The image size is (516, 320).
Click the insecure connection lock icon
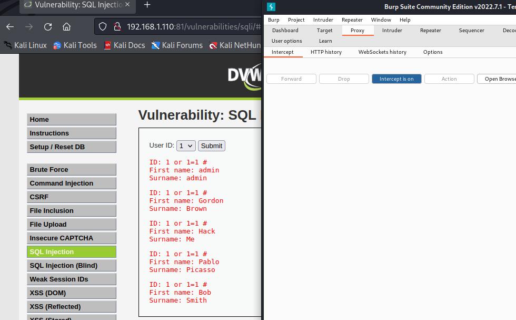[x=117, y=27]
